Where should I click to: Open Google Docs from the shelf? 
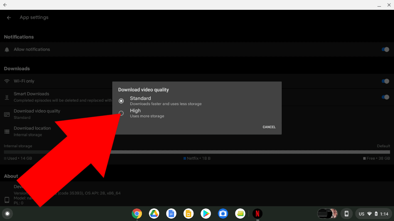pos(171,214)
